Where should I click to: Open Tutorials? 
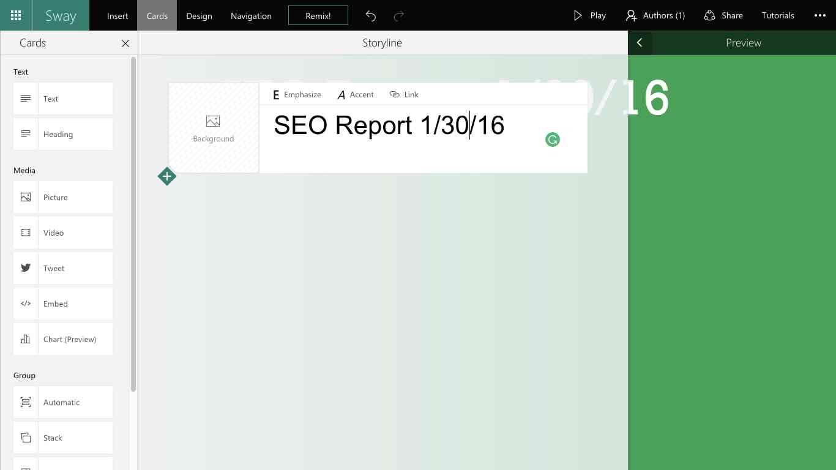coord(778,15)
